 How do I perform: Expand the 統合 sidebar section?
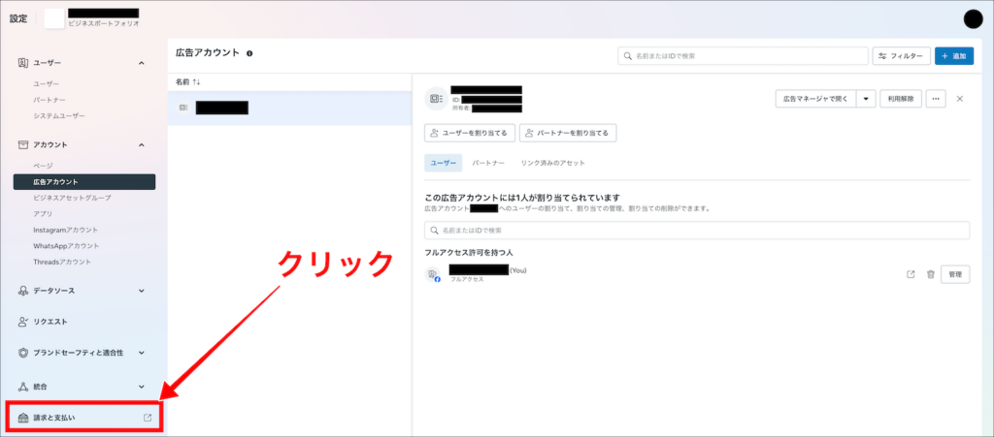(x=142, y=387)
